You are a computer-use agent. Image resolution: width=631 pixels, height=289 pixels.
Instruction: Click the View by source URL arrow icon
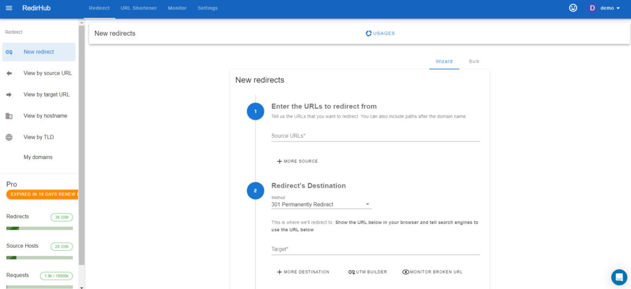(x=9, y=73)
